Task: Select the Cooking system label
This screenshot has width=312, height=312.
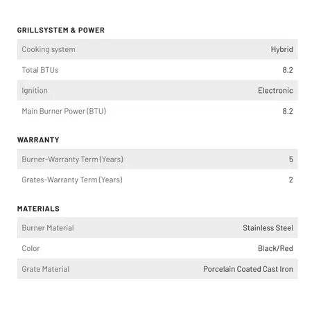Action: coord(49,49)
